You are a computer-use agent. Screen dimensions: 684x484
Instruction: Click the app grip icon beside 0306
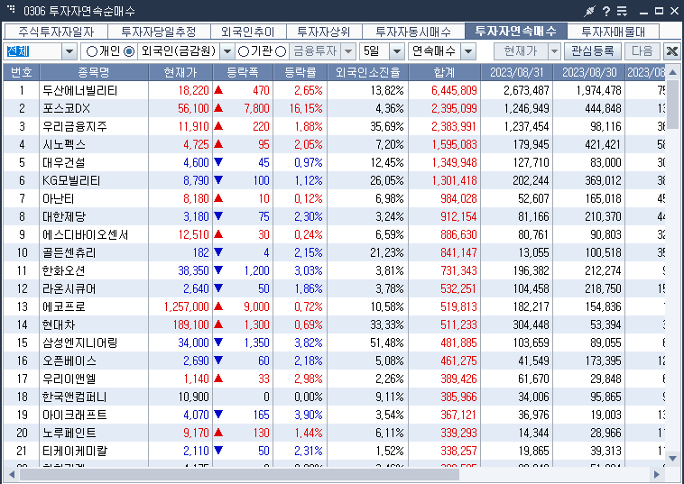pos(11,9)
